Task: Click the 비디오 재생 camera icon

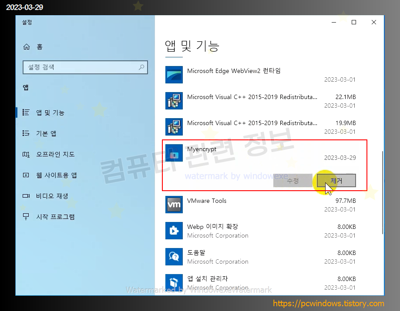Action: click(x=26, y=196)
